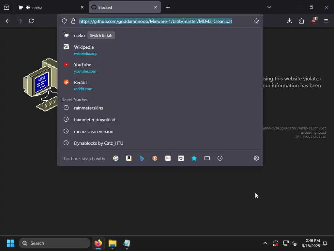Click the taskbar Search box
This screenshot has height=251, width=334.
coord(54,243)
